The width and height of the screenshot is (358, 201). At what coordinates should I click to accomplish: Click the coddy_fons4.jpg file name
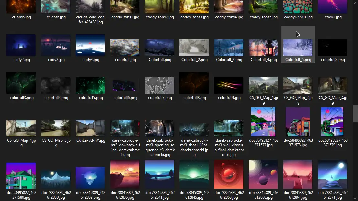pyautogui.click(x=229, y=17)
